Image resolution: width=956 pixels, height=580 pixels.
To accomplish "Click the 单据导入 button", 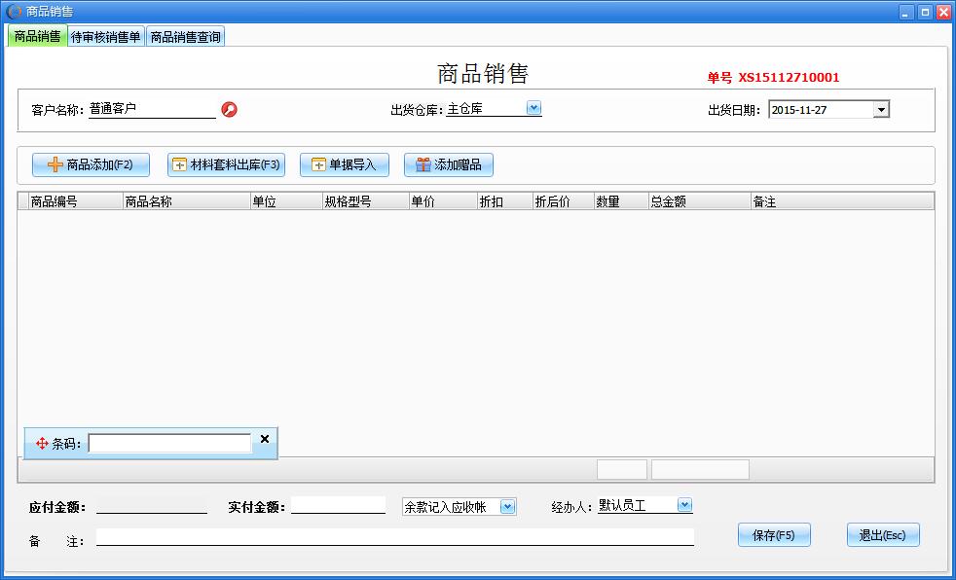I will click(x=345, y=164).
